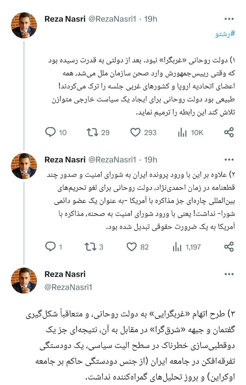The width and height of the screenshot is (246, 385).
Task: Click Reza Nasri's avatar on third tweet
Action: pyautogui.click(x=24, y=280)
